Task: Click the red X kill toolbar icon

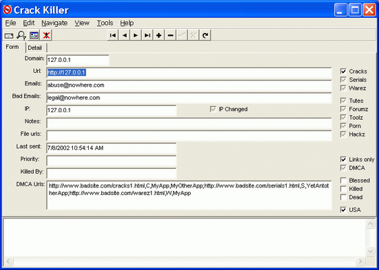Action: (x=46, y=36)
